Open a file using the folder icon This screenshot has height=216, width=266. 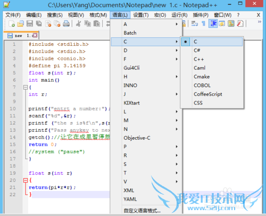(x=21, y=23)
